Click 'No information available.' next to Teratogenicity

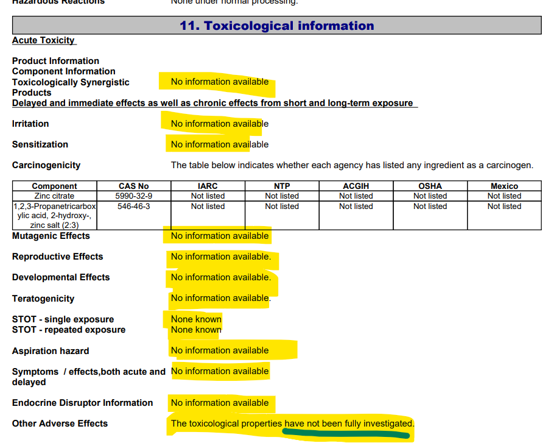tap(221, 298)
